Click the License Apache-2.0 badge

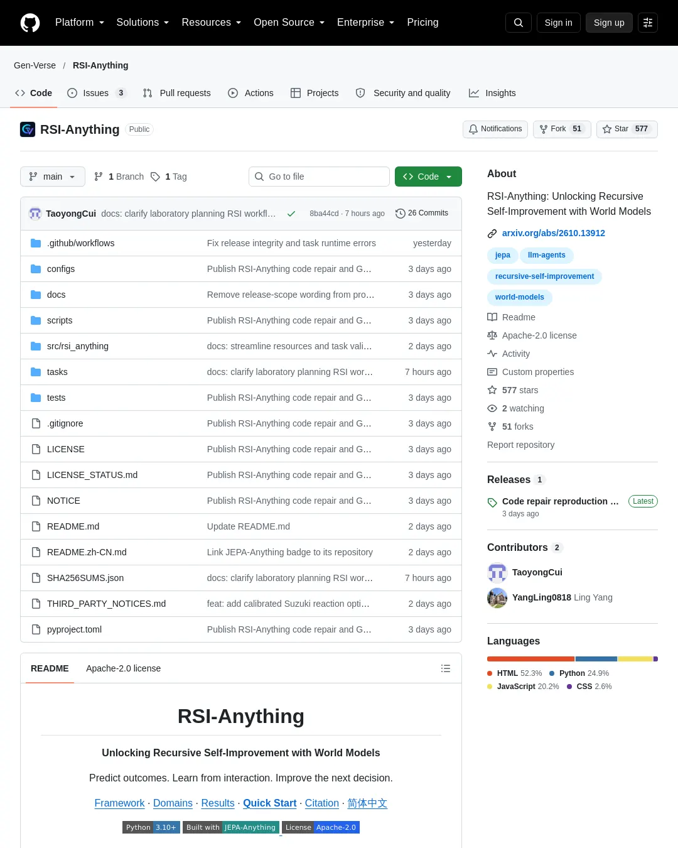[x=321, y=827]
